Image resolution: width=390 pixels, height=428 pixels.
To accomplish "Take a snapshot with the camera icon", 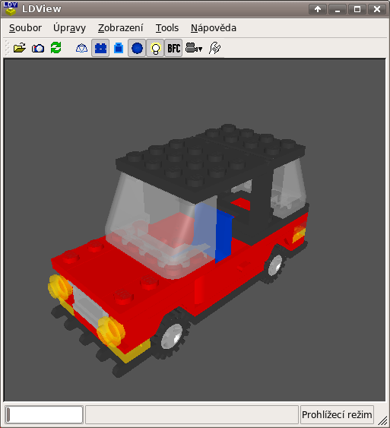I will point(38,49).
